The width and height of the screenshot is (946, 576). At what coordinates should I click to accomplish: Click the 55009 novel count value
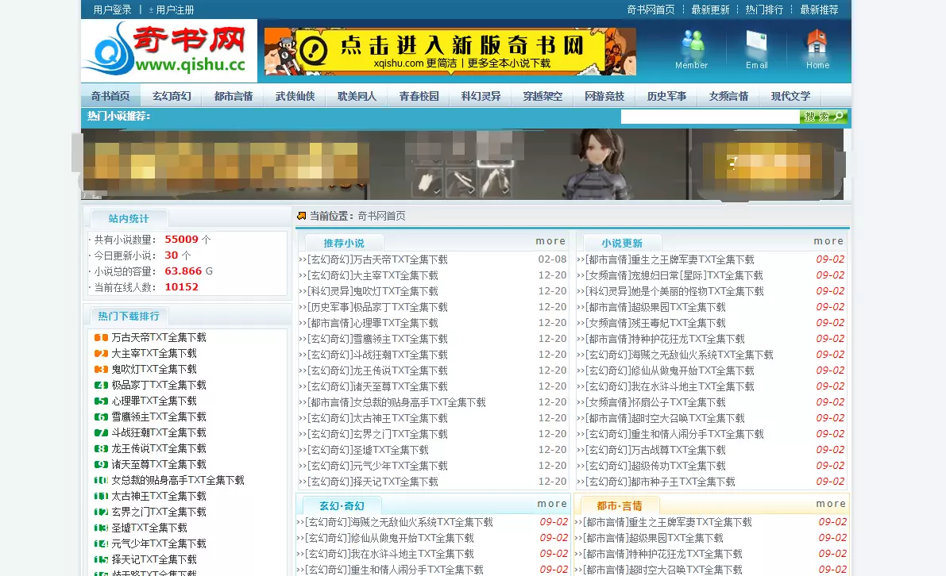coord(182,239)
